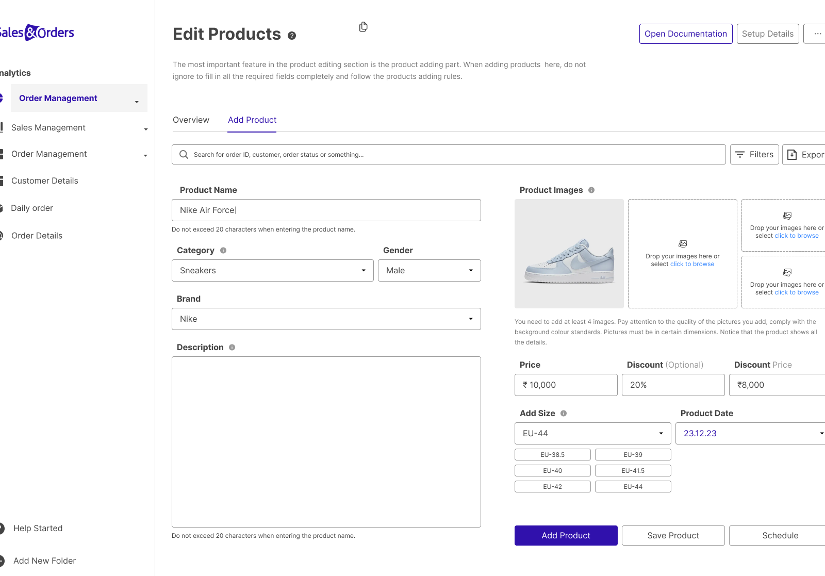The image size is (825, 576).
Task: Click the Filters funnel icon
Action: (x=740, y=154)
